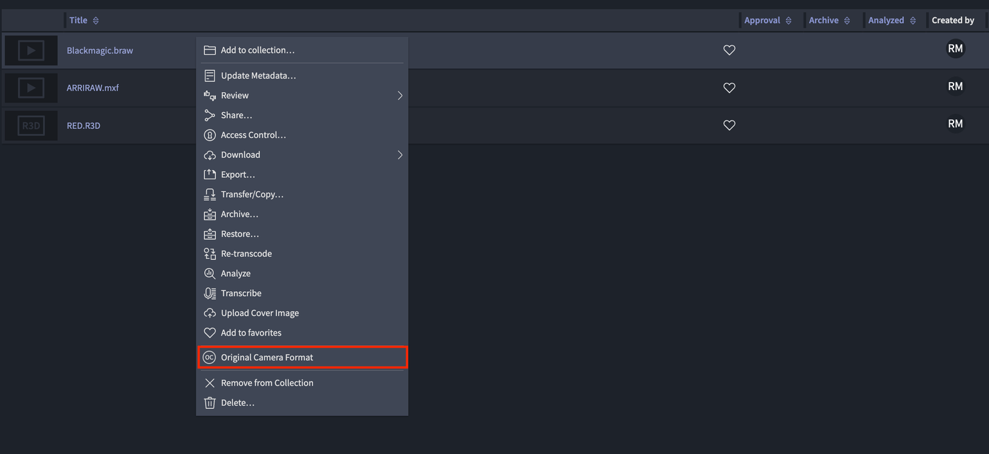
Task: Sort by Title using sort arrows
Action: coord(96,21)
